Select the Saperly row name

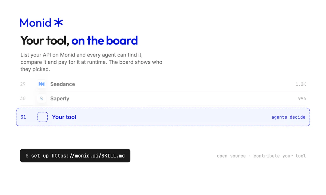point(60,99)
